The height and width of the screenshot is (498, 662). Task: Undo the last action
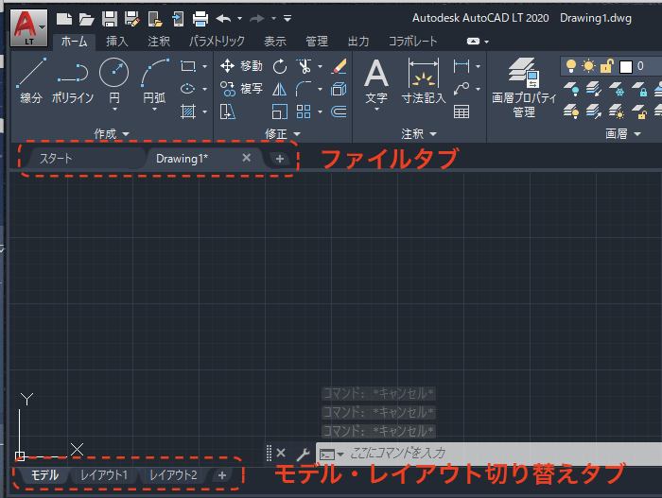coord(223,19)
